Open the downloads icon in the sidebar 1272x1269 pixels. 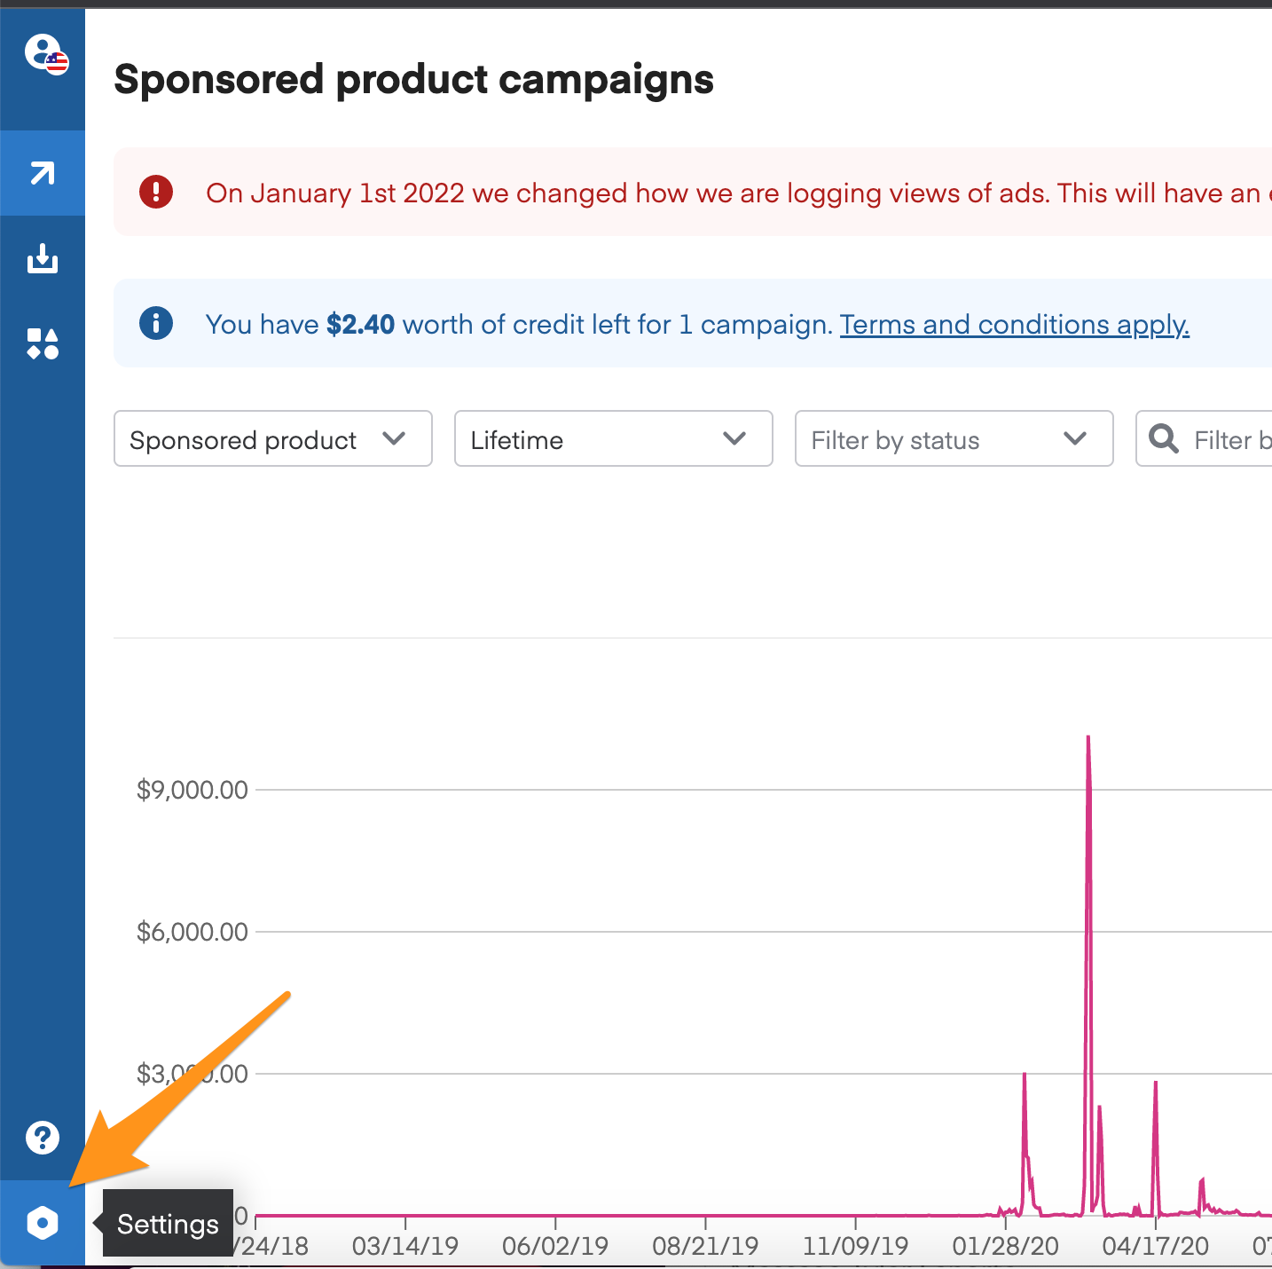(43, 259)
